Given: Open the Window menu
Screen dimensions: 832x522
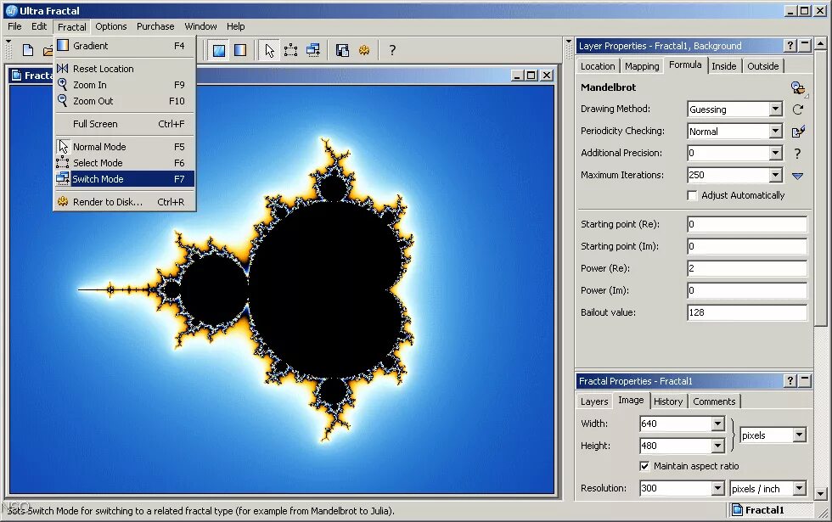Looking at the screenshot, I should [x=200, y=26].
